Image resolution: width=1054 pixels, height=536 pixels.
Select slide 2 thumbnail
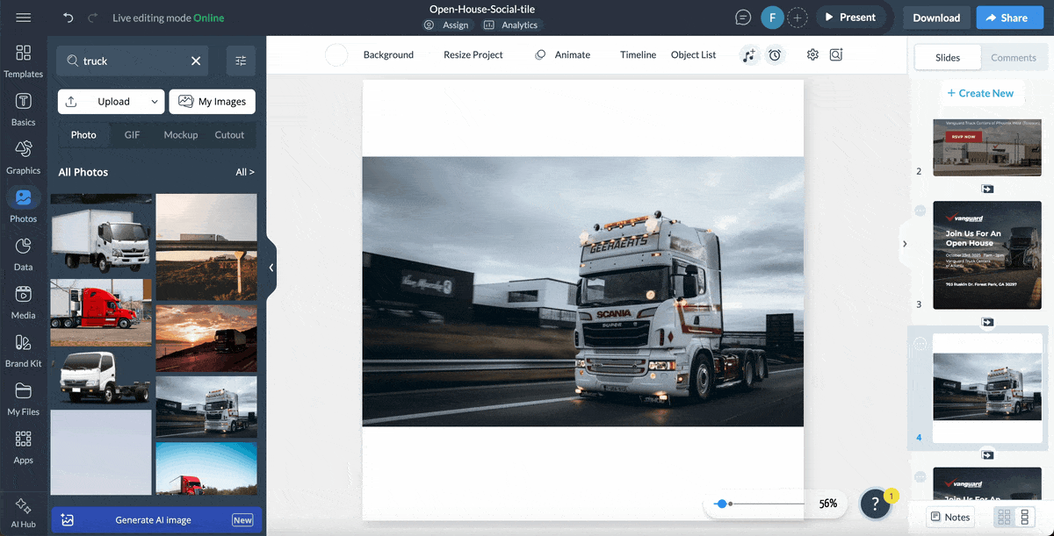(987, 147)
